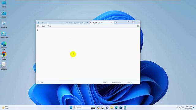Show hidden system tray icons
Image resolution: width=196 pixels, height=110 pixels.
point(177,108)
